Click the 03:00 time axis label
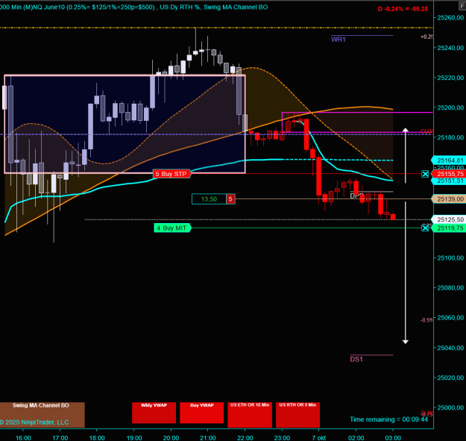The height and width of the screenshot is (441, 466). [393, 438]
